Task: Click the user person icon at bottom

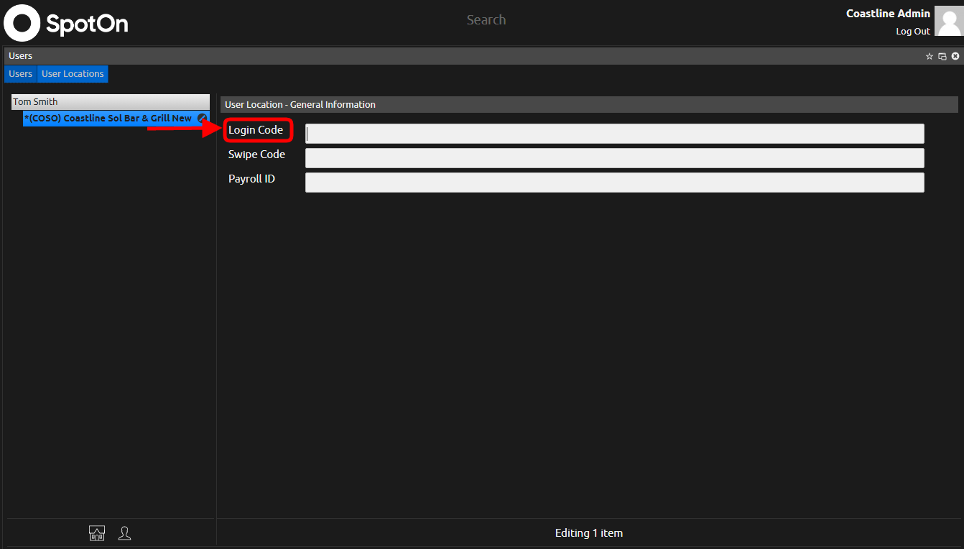Action: [x=125, y=533]
